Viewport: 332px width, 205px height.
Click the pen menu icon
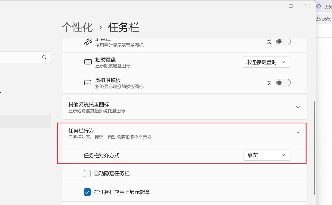pos(88,42)
